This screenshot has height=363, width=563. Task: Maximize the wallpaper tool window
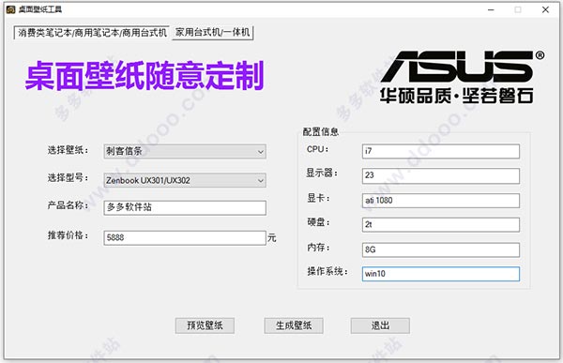518,9
